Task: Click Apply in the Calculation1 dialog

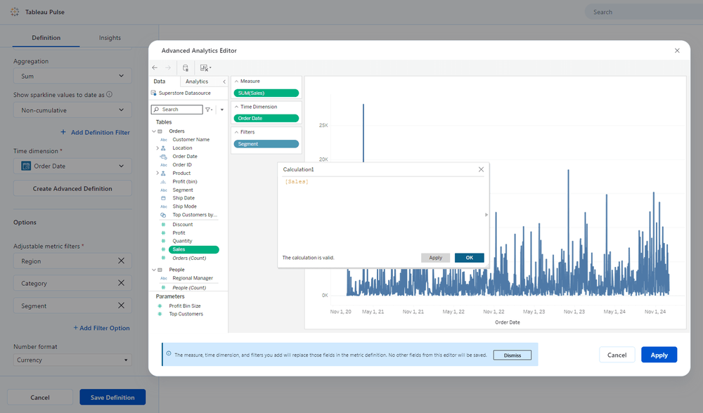Action: (435, 258)
